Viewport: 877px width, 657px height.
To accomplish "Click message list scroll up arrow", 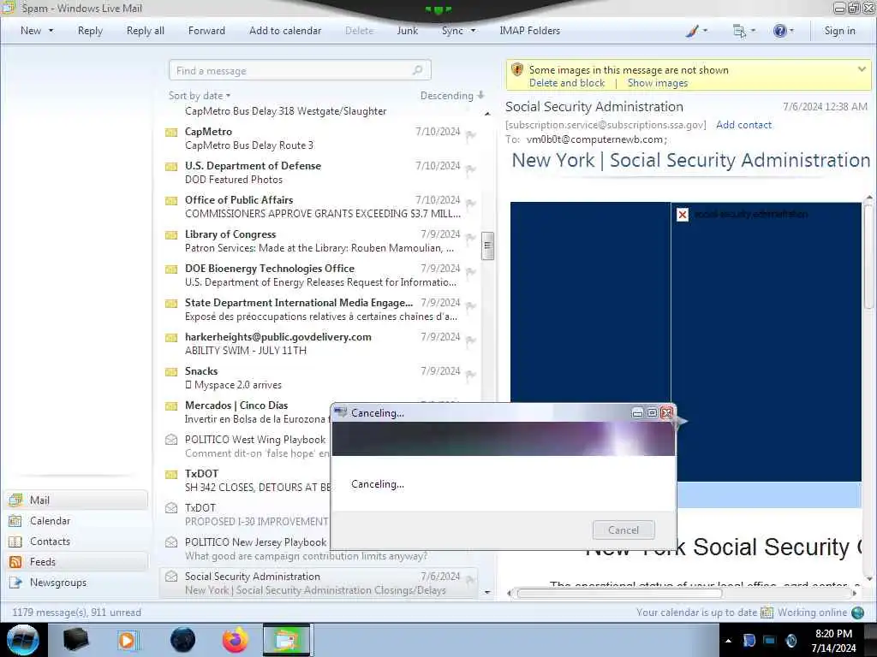I will point(487,114).
